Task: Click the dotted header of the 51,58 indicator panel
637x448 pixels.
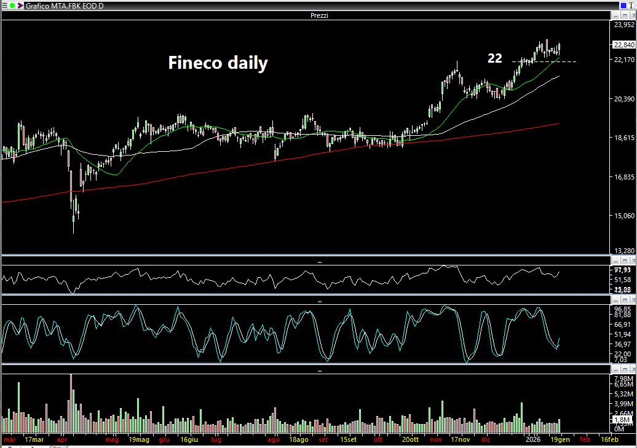Action: click(x=320, y=262)
